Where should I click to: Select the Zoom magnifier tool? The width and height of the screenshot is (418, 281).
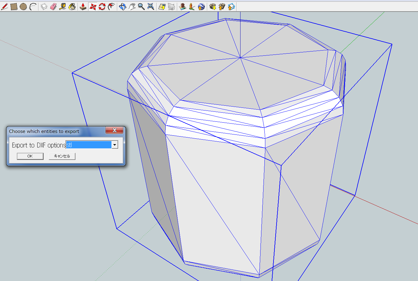coord(141,6)
